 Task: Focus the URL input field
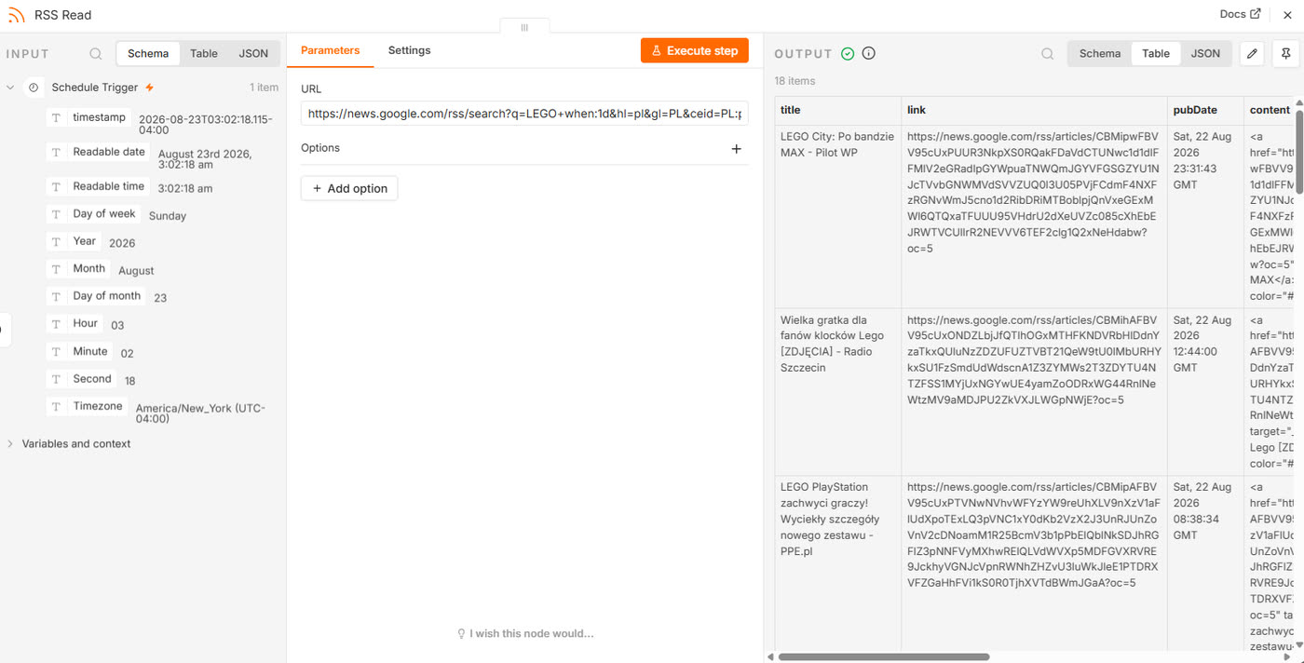(524, 114)
